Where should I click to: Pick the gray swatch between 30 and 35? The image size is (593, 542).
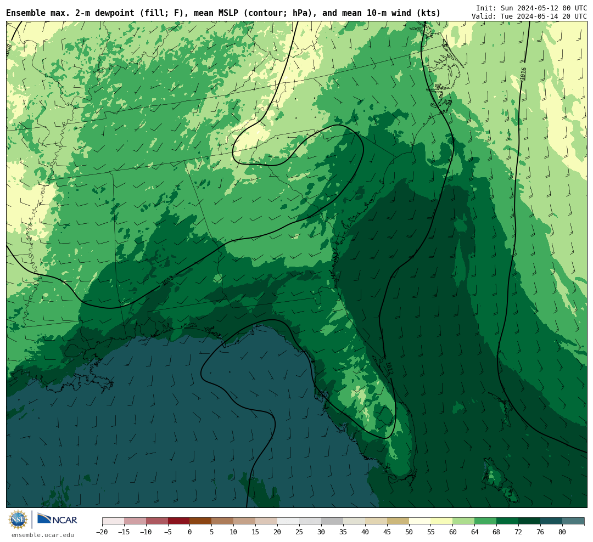pos(332,521)
